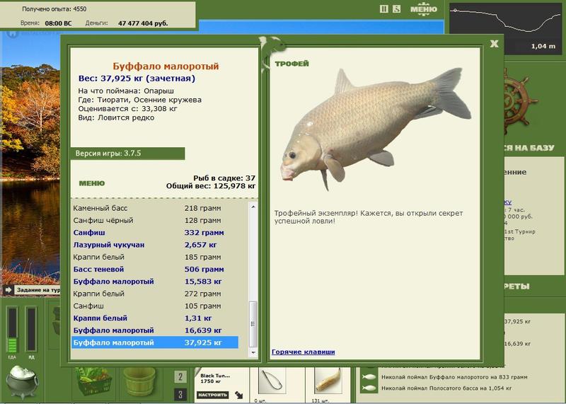This screenshot has width=566, height=404.
Task: Click the ЯД poison level bar
Action: (31, 330)
